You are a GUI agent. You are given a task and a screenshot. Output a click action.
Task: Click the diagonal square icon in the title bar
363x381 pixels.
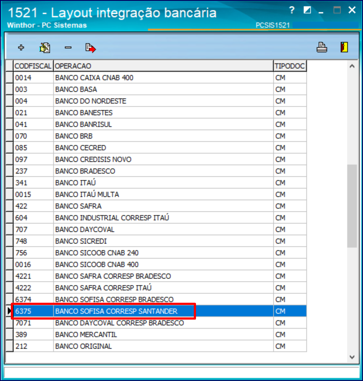(x=307, y=10)
